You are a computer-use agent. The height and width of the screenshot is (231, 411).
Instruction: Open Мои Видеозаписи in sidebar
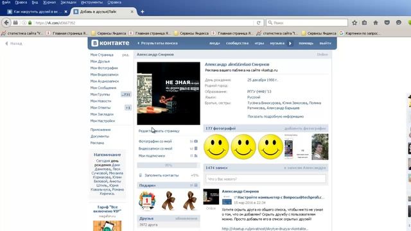104,74
